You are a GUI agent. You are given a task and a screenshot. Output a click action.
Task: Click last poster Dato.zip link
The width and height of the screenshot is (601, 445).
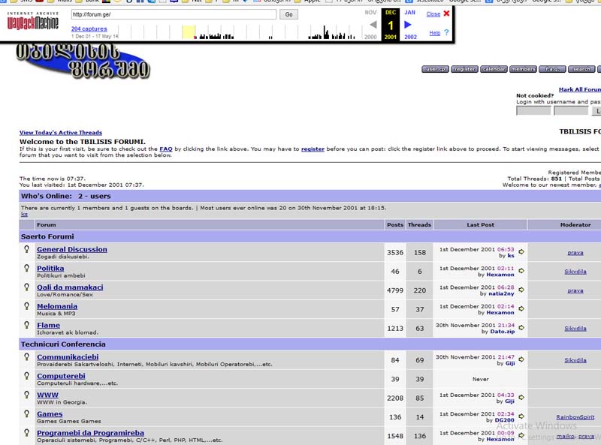click(x=502, y=331)
